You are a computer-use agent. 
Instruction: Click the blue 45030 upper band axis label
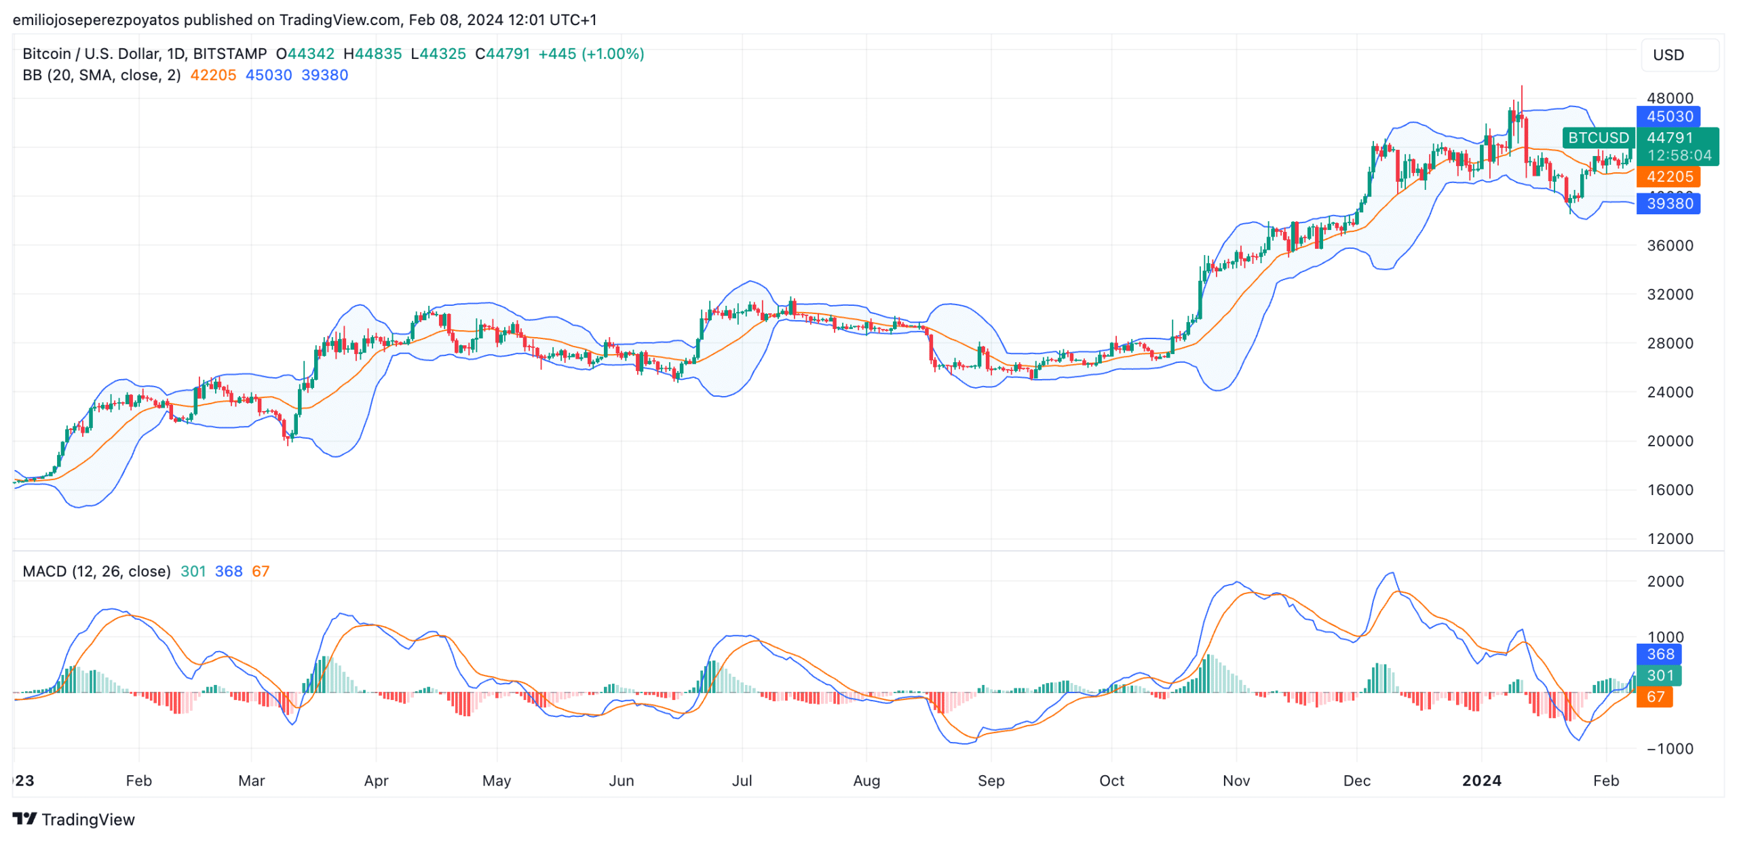click(x=1669, y=117)
